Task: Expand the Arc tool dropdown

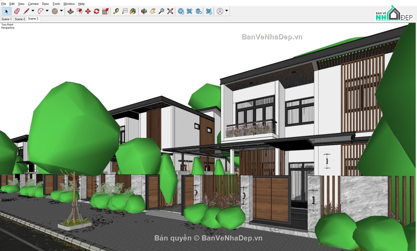Action: click(x=47, y=11)
